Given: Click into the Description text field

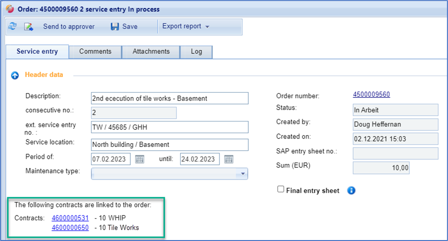Looking at the screenshot, I should (x=169, y=98).
